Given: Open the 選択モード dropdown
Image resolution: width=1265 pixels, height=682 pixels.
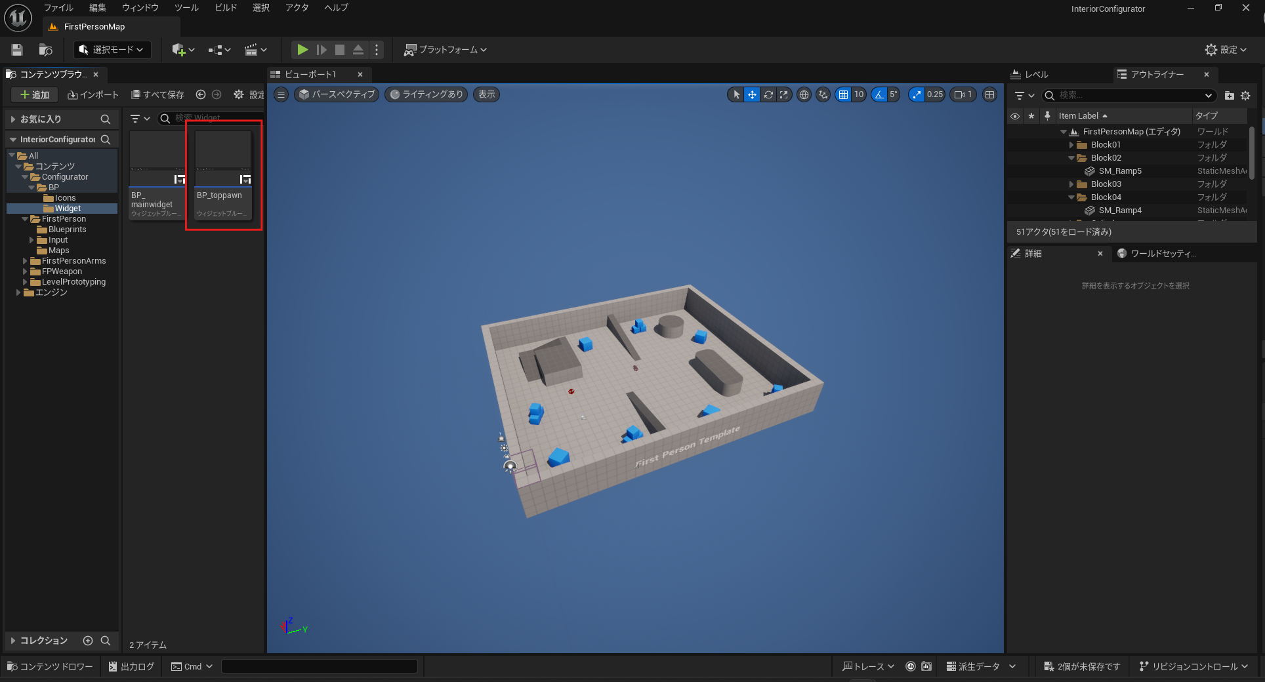Looking at the screenshot, I should pos(112,50).
